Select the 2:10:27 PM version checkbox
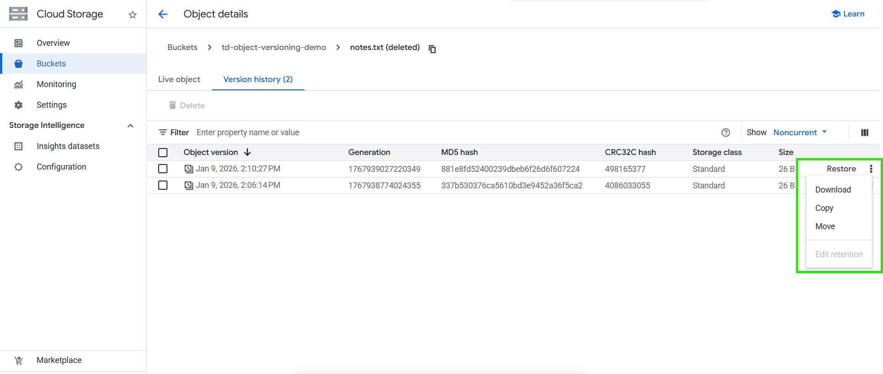 point(163,169)
